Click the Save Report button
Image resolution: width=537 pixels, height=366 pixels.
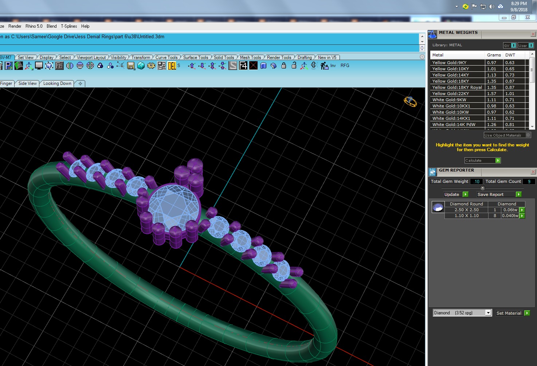coord(499,194)
